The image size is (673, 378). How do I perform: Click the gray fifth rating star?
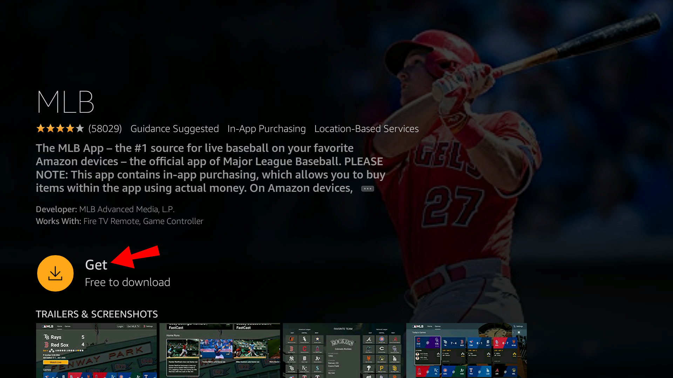(x=80, y=129)
